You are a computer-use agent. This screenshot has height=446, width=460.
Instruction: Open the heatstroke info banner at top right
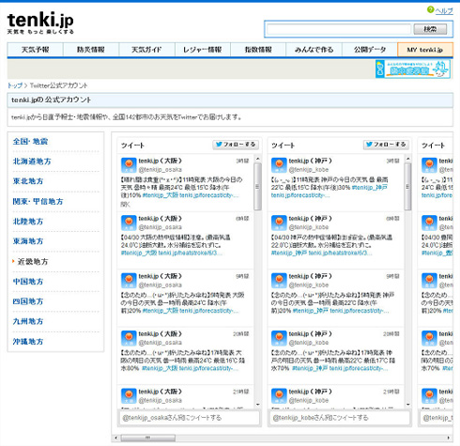point(413,69)
